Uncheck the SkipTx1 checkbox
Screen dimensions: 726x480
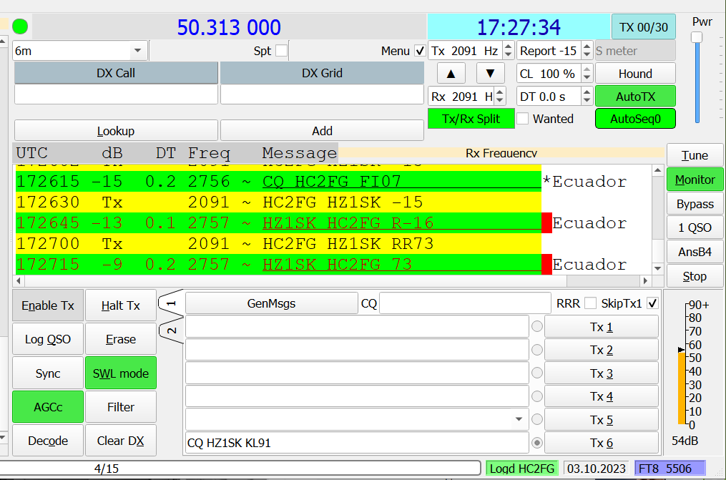[x=652, y=303]
